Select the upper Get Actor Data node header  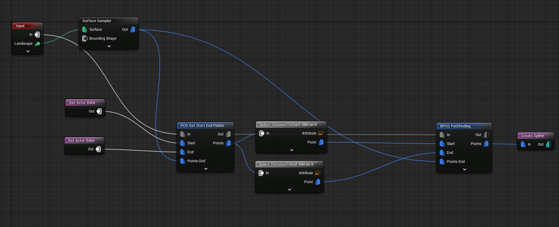(85, 103)
